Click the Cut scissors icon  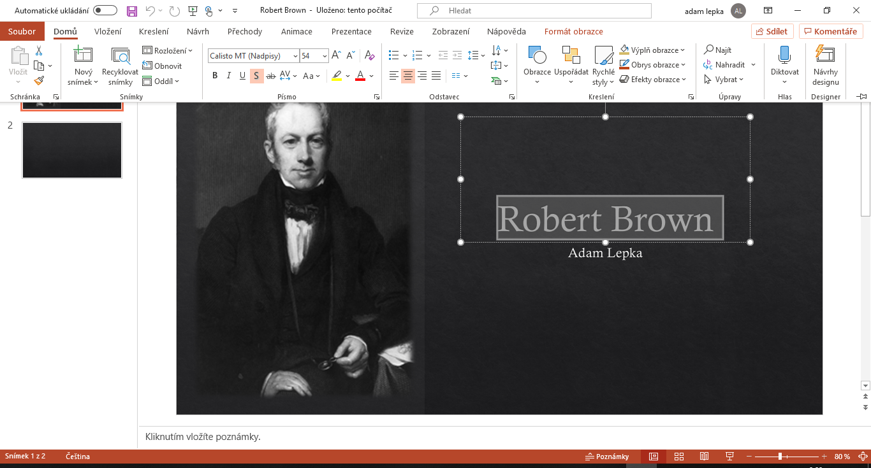click(x=39, y=51)
